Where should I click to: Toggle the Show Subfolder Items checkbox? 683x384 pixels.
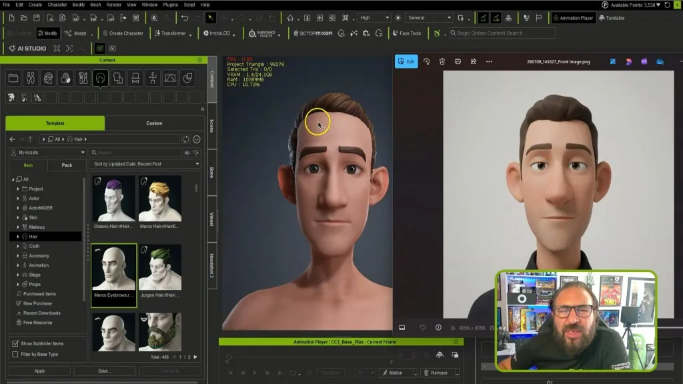(x=15, y=343)
